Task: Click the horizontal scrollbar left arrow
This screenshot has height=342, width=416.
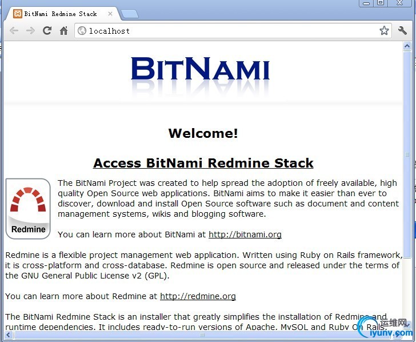Action: (x=8, y=335)
